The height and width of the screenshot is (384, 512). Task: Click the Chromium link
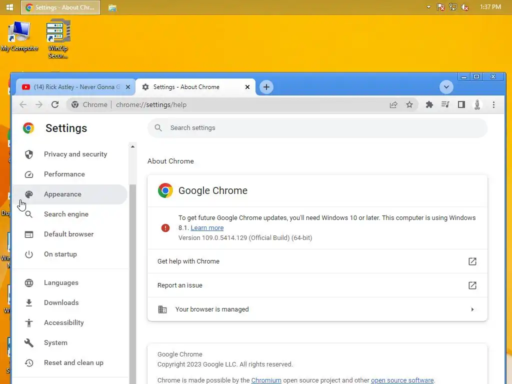[266, 380]
